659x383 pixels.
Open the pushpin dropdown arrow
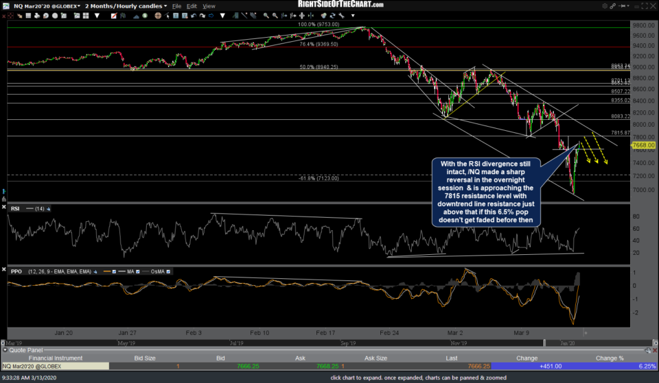tap(628, 6)
